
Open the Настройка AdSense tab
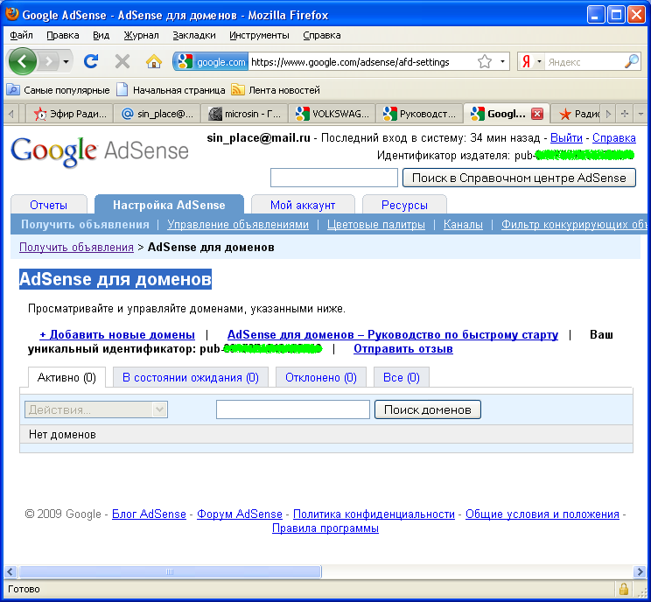[169, 205]
